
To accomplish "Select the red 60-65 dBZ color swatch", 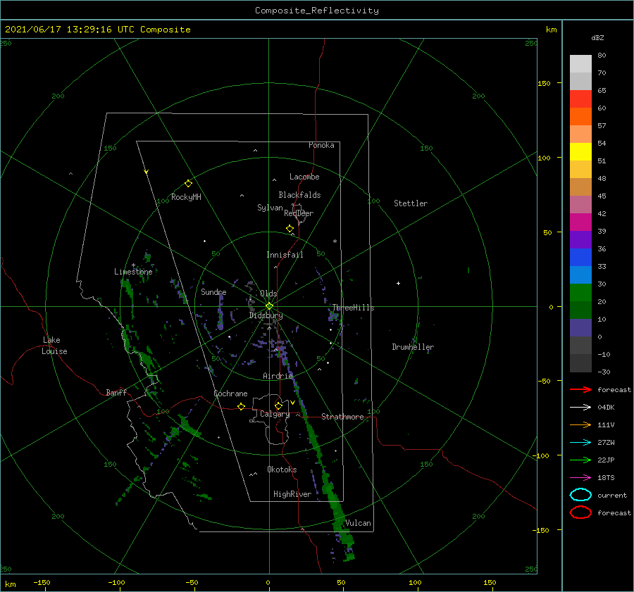I will (580, 99).
